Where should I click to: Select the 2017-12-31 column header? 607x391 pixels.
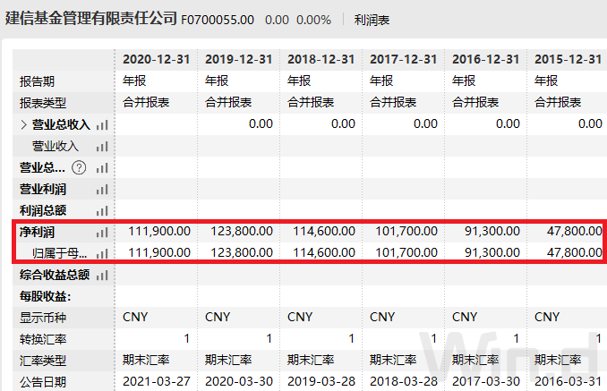click(404, 59)
